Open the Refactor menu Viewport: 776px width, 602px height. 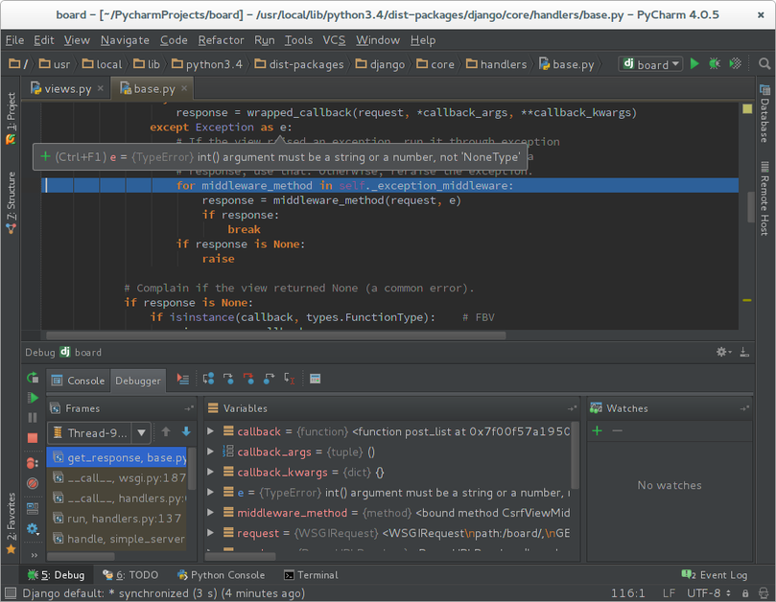click(x=221, y=40)
